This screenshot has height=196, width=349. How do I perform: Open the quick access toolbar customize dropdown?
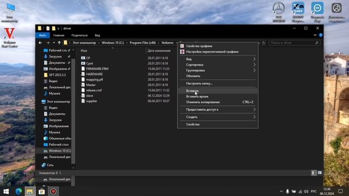click(x=58, y=28)
